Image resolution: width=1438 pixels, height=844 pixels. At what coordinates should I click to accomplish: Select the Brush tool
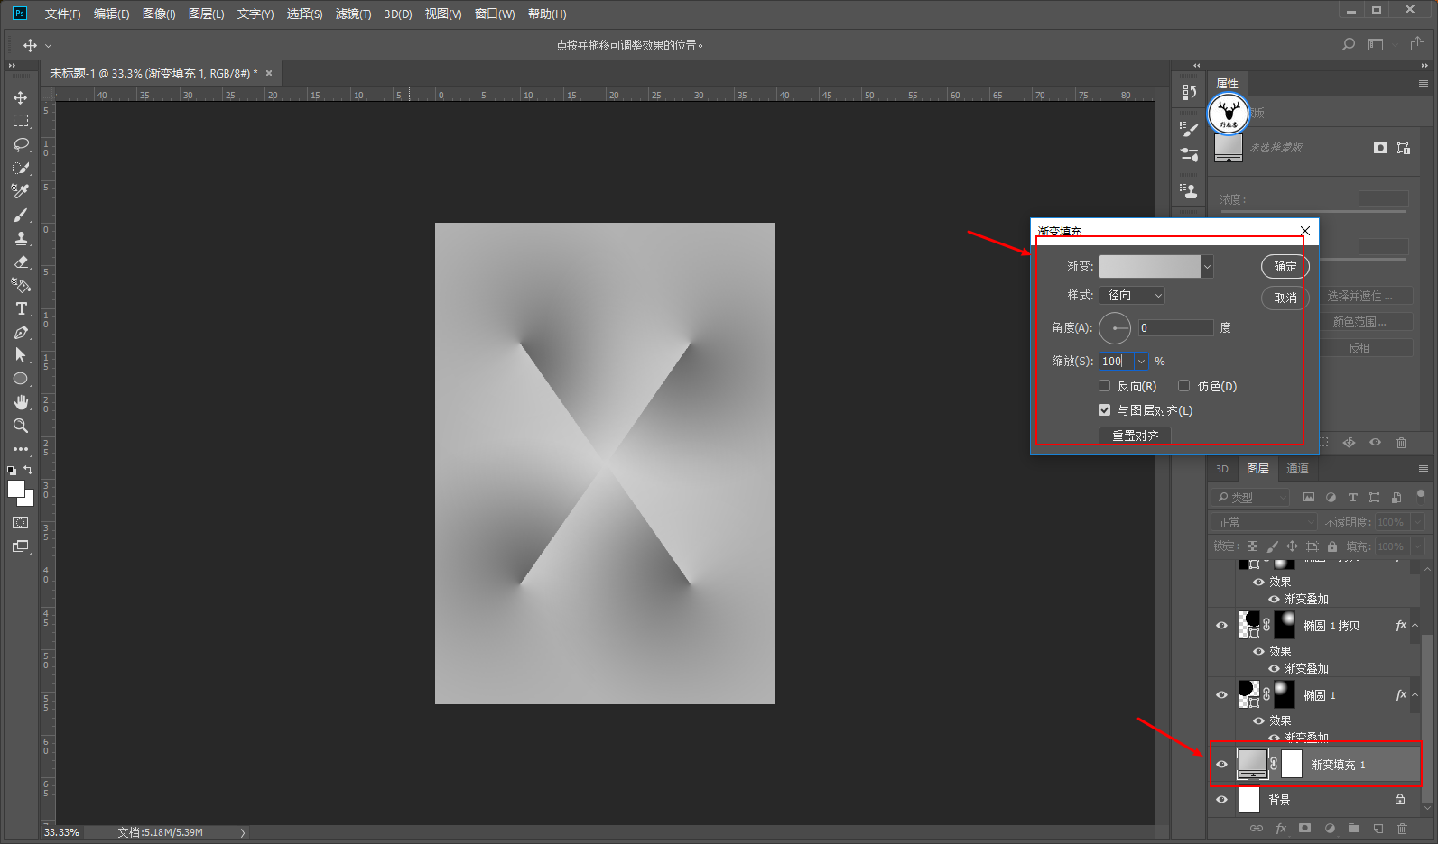coord(21,215)
